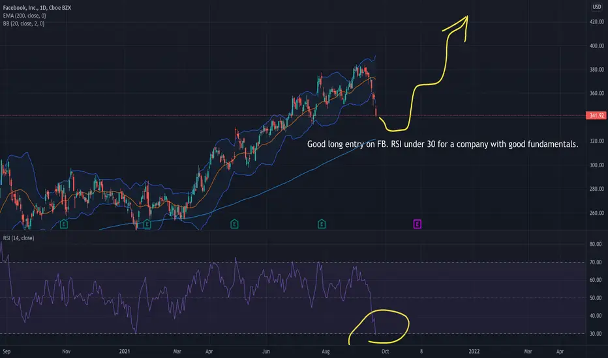Viewport: 608px width, 358px height.
Task: Click the purple upcoming earnings marker
Action: (418, 224)
